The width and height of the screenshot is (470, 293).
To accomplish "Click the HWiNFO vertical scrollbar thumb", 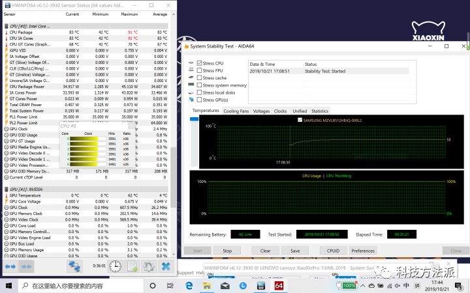I will pyautogui.click(x=173, y=177).
